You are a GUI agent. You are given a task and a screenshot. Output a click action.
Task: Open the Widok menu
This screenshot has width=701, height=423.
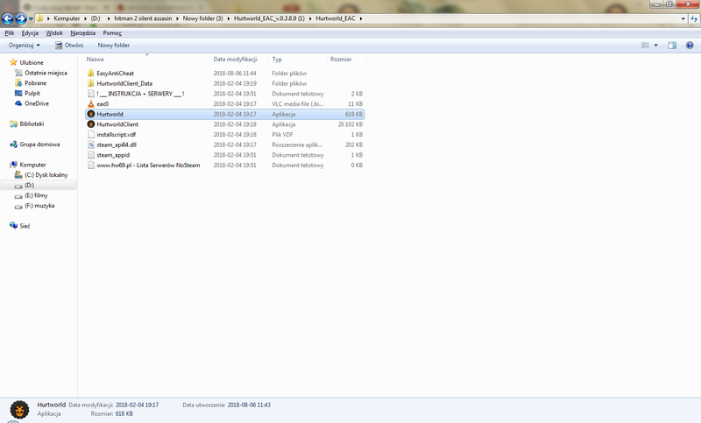[54, 33]
